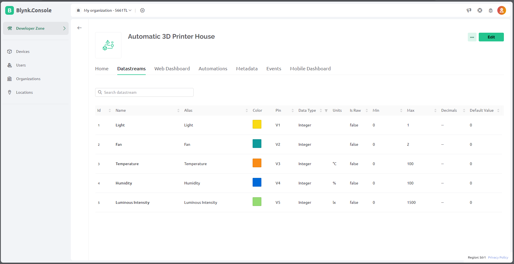The height and width of the screenshot is (264, 514).
Task: Sort by Is Raw column arrows
Action: [x=367, y=110]
